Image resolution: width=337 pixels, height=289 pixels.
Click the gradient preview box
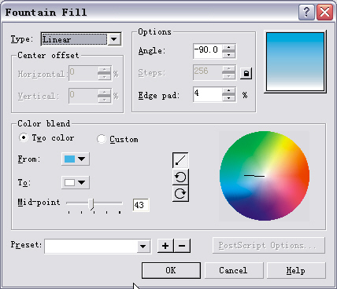(x=295, y=62)
